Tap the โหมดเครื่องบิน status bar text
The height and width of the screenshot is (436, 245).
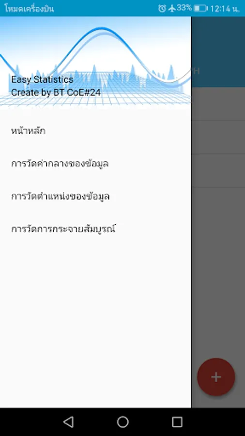pos(29,9)
